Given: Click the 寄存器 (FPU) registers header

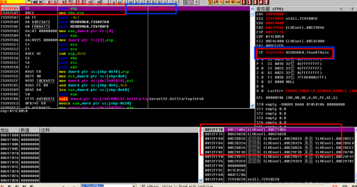Looking at the screenshot, I should [270, 9].
